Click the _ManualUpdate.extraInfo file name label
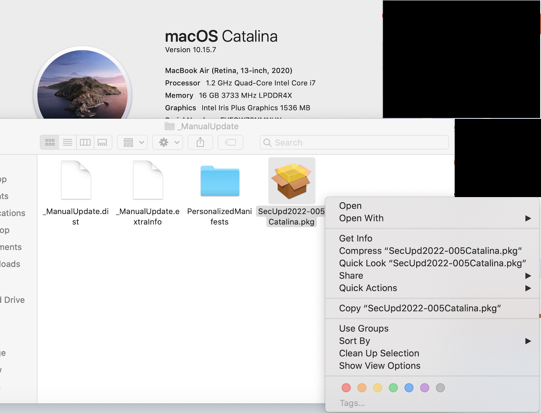Screen dimensions: 541x413 pyautogui.click(x=148, y=216)
